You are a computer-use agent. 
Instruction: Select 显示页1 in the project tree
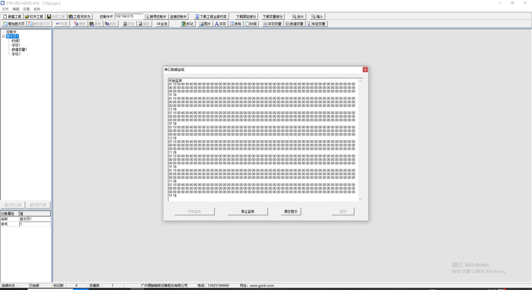(12, 37)
